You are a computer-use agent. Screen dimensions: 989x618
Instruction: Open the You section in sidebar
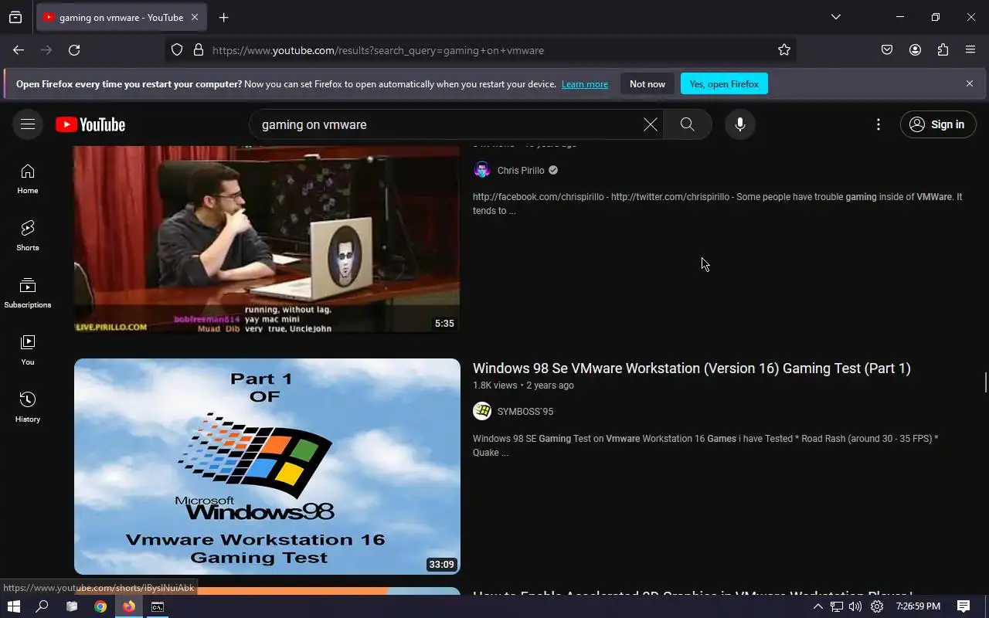[x=28, y=350]
